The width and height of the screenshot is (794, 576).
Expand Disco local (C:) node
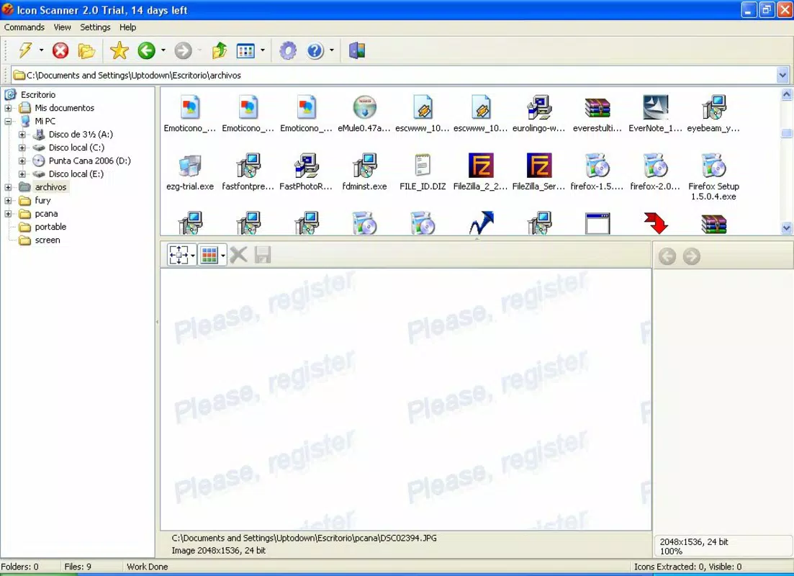(x=22, y=148)
